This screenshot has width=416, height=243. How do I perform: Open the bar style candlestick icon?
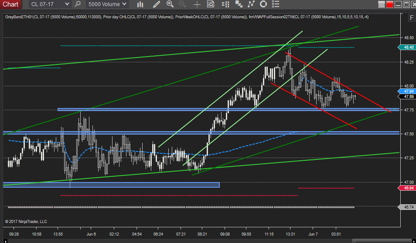click(140, 4)
